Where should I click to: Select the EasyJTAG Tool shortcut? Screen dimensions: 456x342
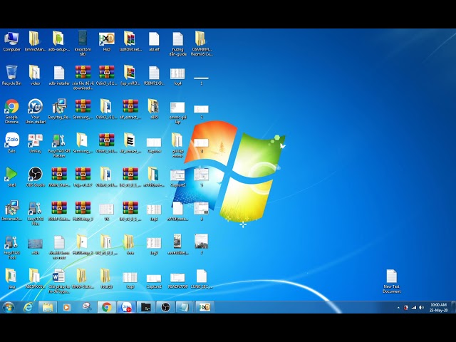[11, 247]
